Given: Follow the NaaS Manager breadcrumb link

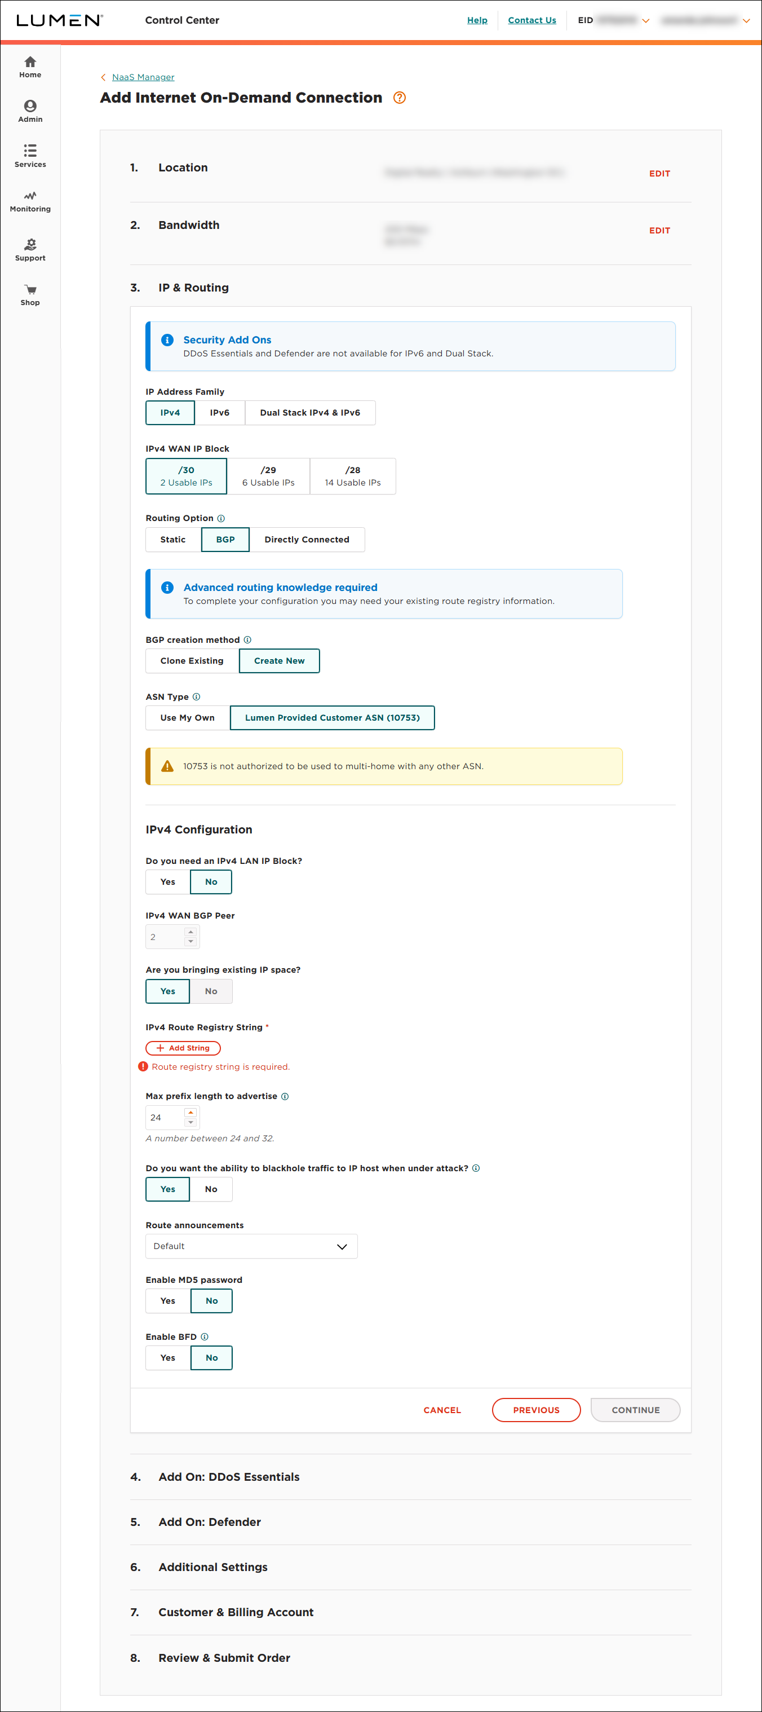Looking at the screenshot, I should pyautogui.click(x=143, y=77).
